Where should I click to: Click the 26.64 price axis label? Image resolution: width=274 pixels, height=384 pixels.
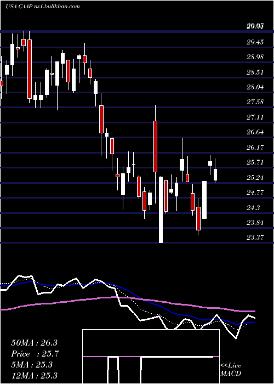point(255,133)
